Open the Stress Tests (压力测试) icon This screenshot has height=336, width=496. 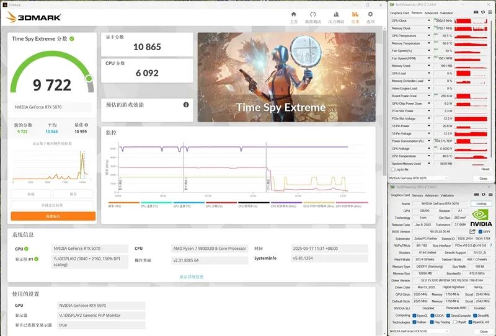[336, 14]
